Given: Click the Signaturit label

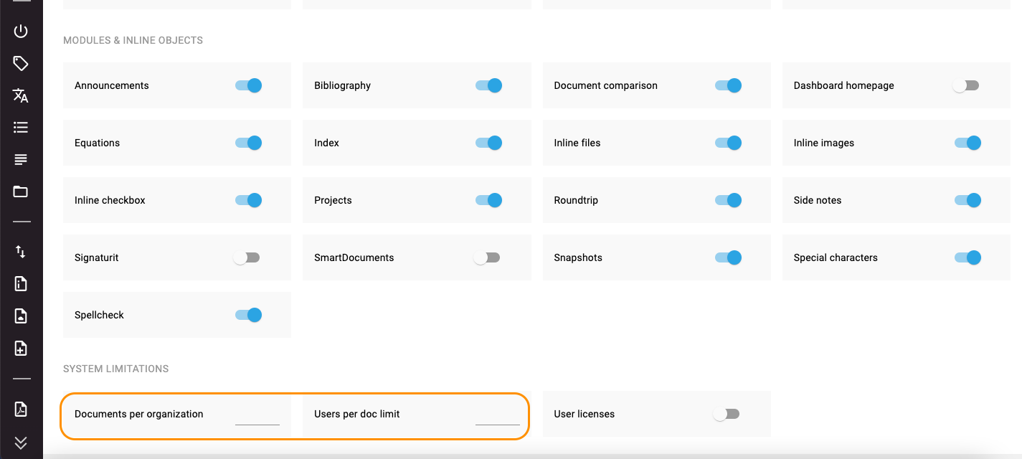Looking at the screenshot, I should [x=97, y=257].
